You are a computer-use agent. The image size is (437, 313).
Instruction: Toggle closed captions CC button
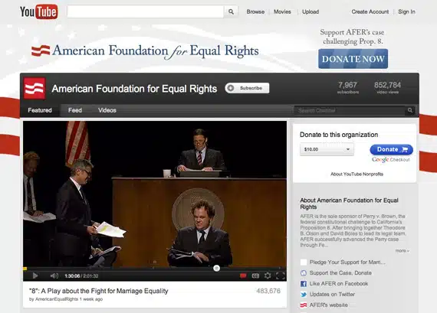255,276
